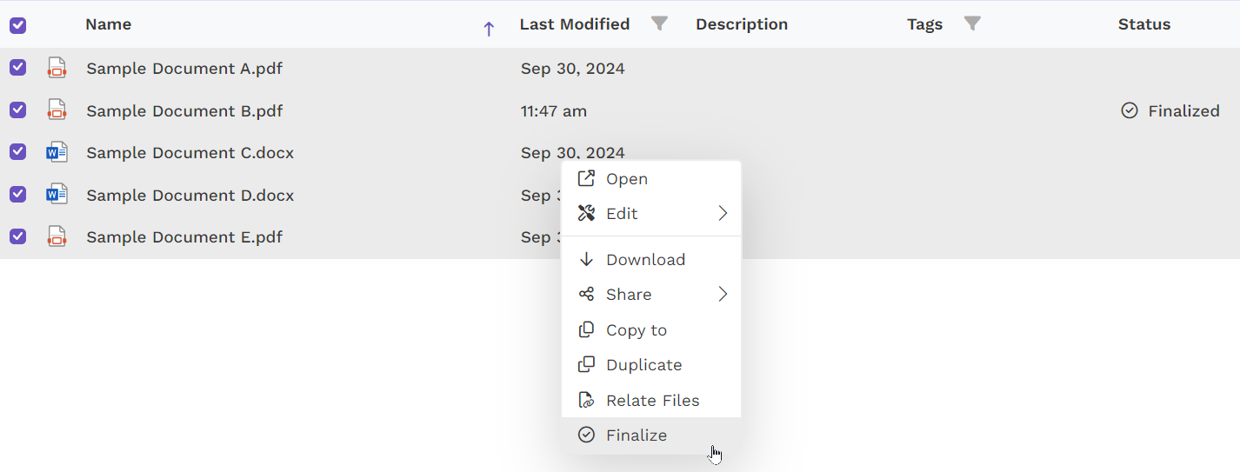
Task: Click the Finalized checkmark status icon
Action: click(1130, 110)
